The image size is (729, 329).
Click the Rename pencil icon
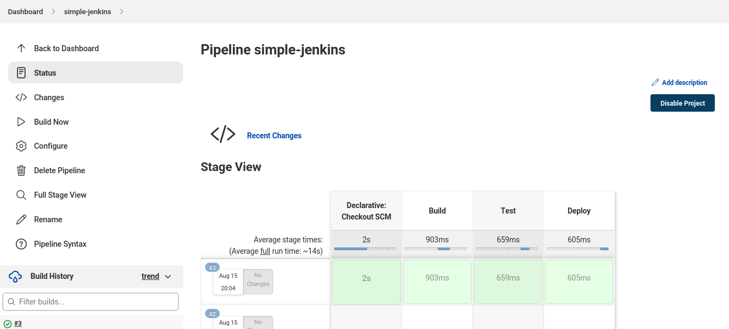click(x=21, y=219)
